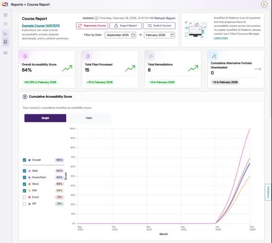Click the Overall Accessibility Score card icon
The height and width of the screenshot is (243, 272).
[25, 56]
